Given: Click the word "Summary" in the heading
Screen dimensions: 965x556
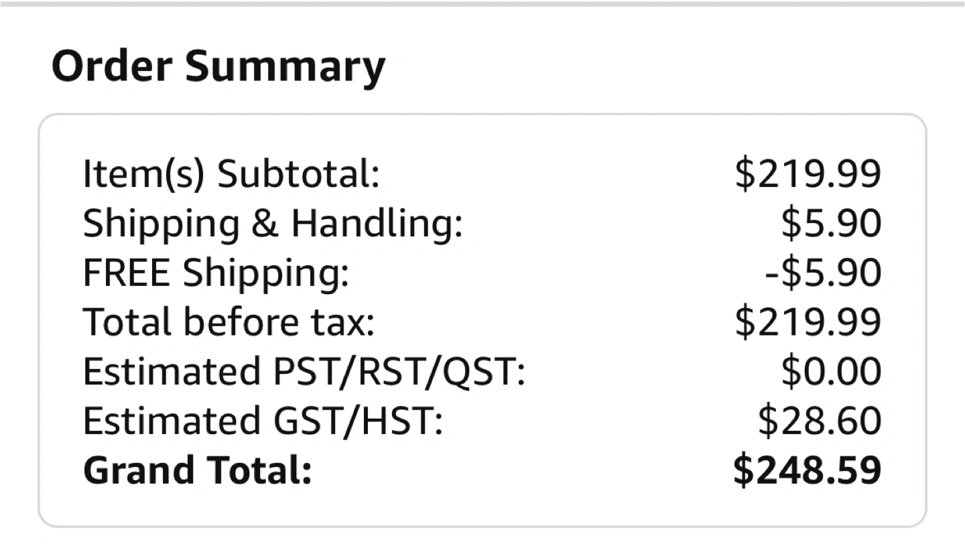Looking at the screenshot, I should tap(285, 68).
